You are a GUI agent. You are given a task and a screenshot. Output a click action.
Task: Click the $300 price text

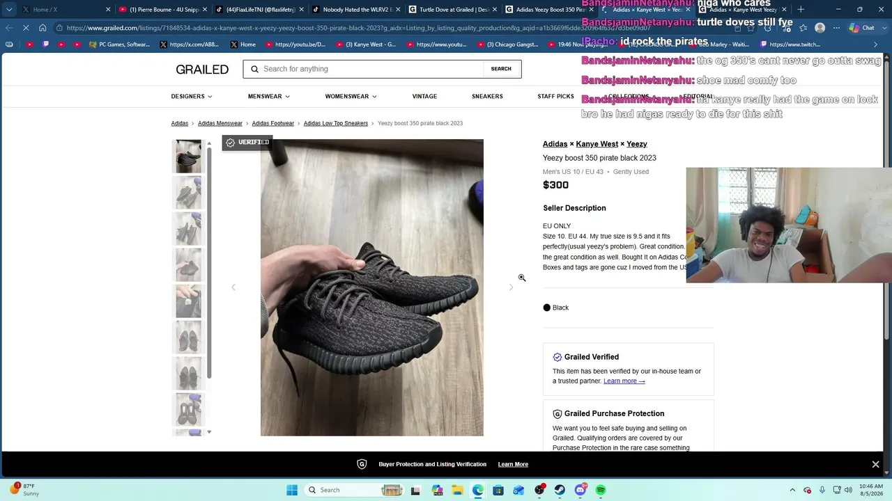[x=556, y=185]
